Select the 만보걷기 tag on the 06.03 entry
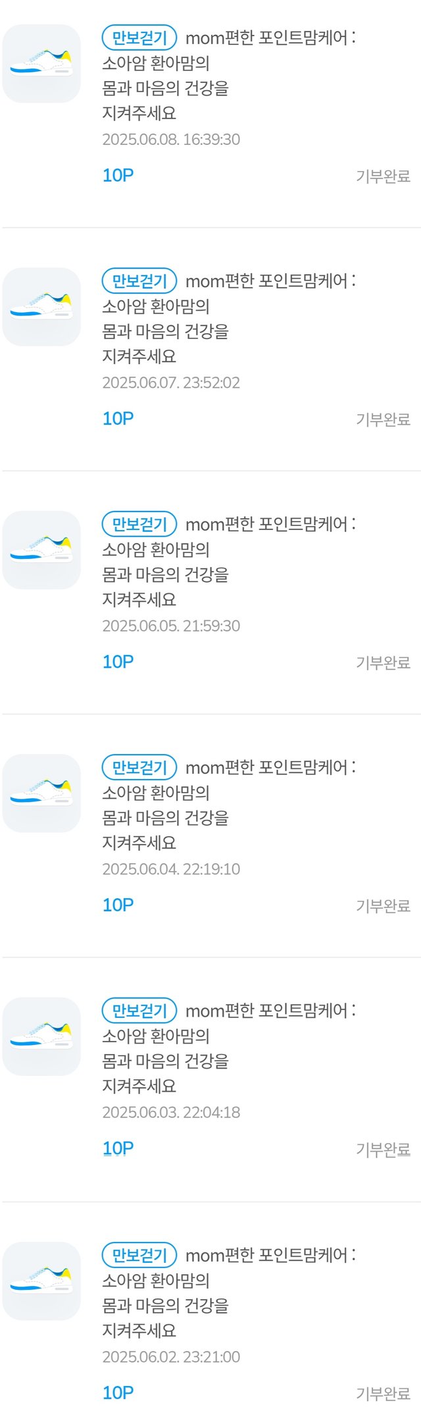The height and width of the screenshot is (1415, 421). pyautogui.click(x=139, y=1010)
